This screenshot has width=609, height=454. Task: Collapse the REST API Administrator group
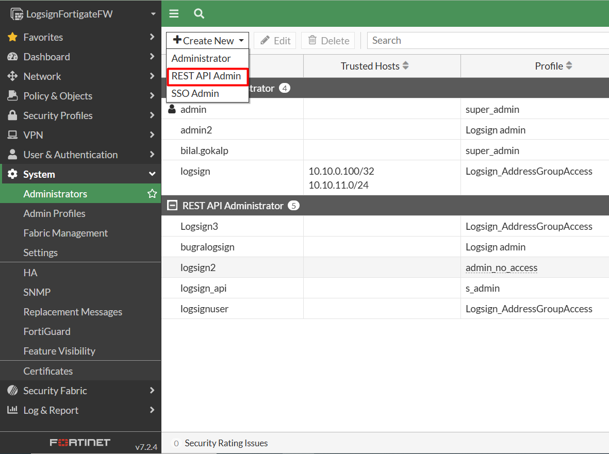click(x=172, y=205)
